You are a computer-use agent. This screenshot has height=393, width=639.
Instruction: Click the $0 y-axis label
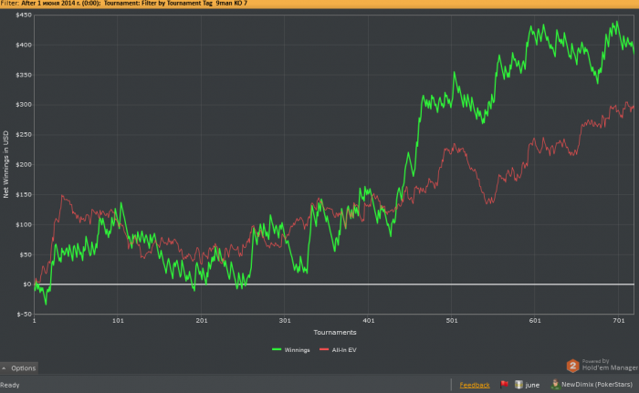26,284
